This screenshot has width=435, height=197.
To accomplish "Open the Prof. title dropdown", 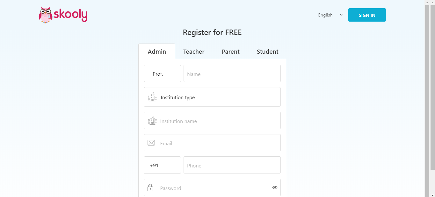I will pos(162,73).
